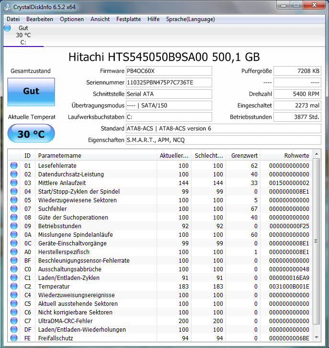This screenshot has width=329, height=348.
Task: Click the Parametername column header
Action: point(96,156)
